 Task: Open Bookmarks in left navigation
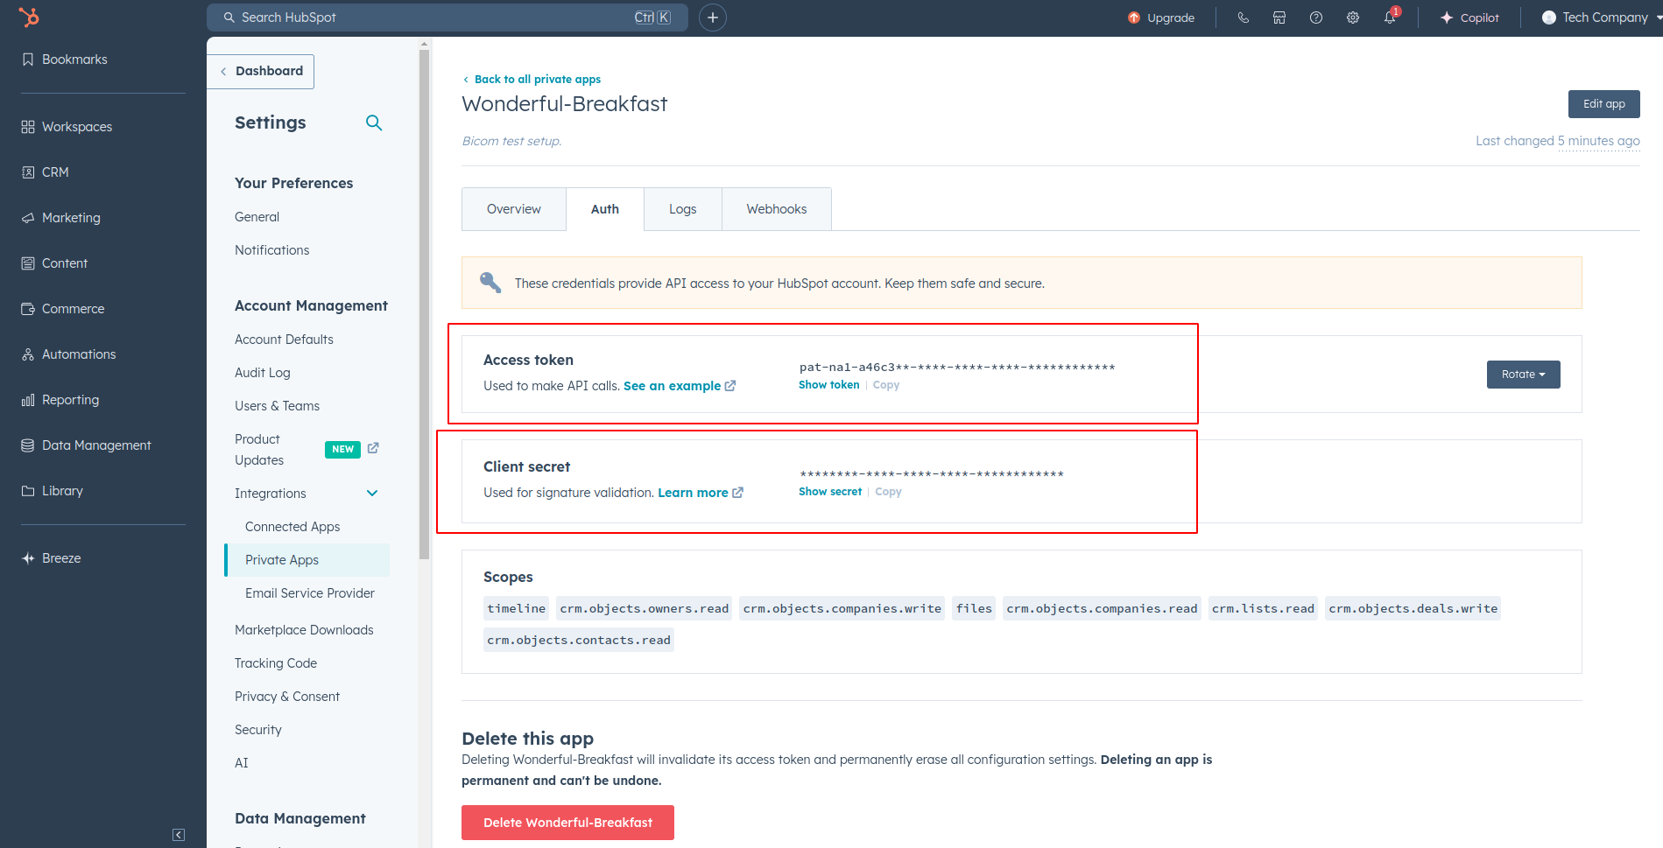(64, 60)
